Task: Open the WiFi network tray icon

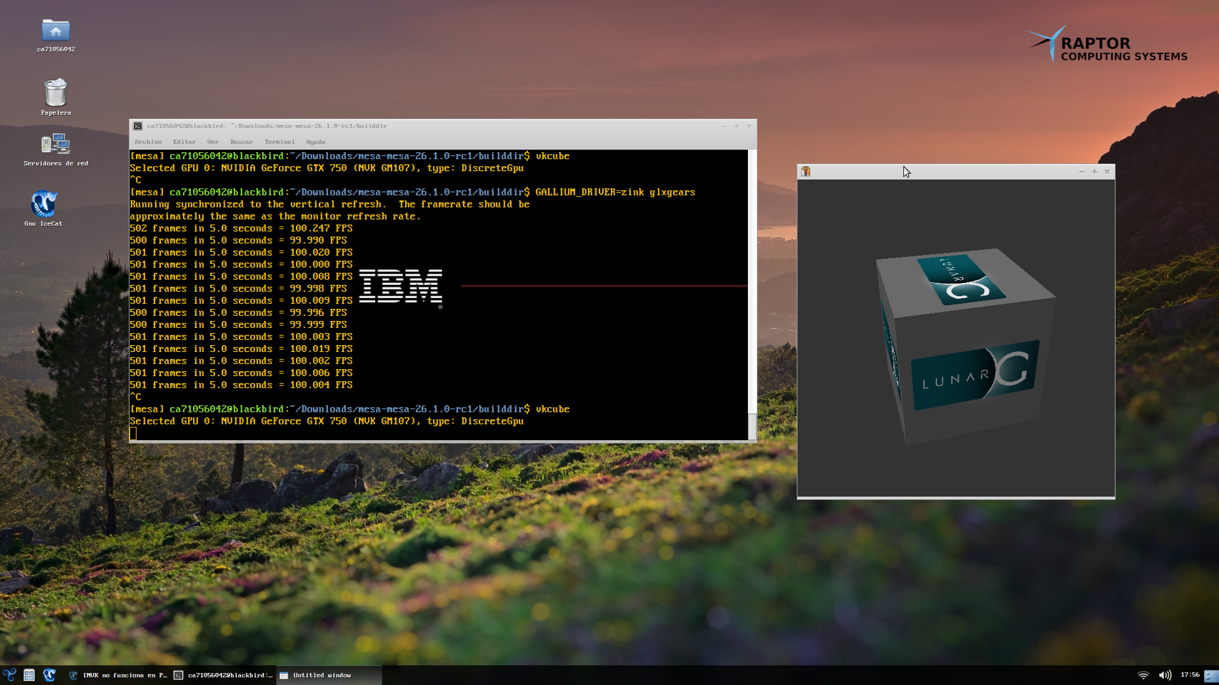Action: coord(1143,675)
